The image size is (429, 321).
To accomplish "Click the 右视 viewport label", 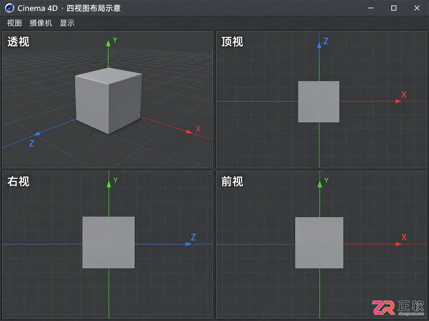I will [x=18, y=181].
